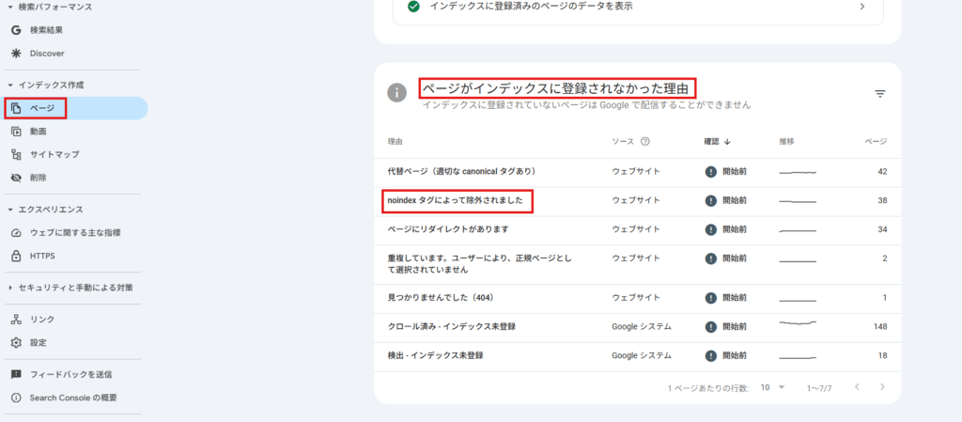The height and width of the screenshot is (422, 962).
Task: Open the リンク report
Action: (x=42, y=320)
